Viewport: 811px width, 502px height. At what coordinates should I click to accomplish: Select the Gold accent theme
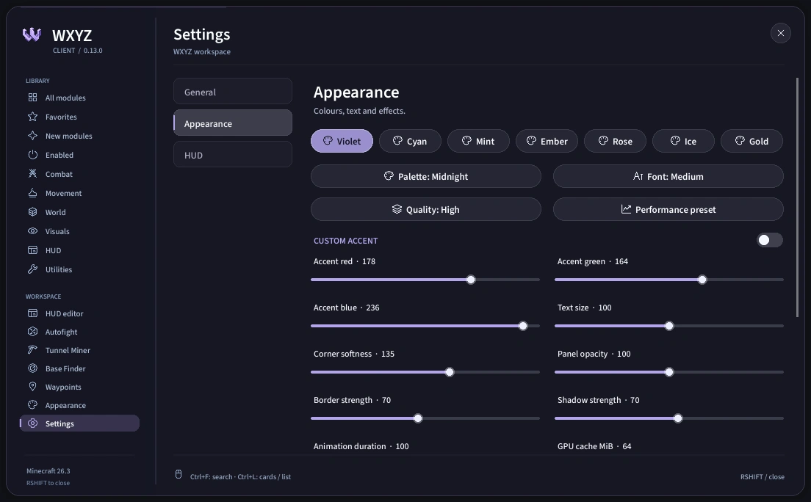tap(751, 141)
